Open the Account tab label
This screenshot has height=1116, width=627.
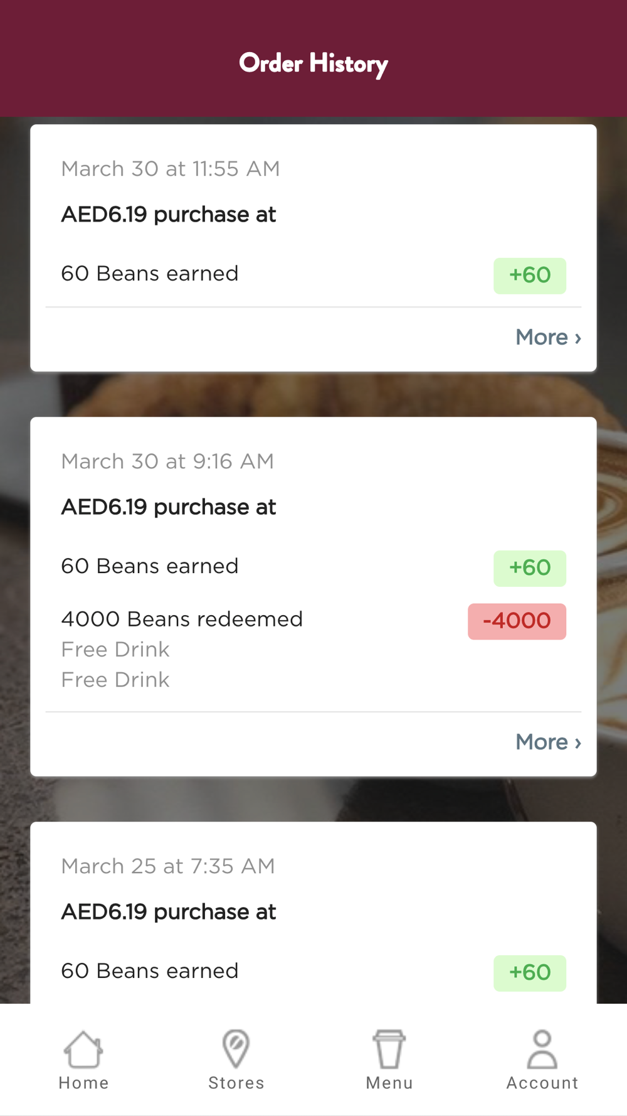(542, 1083)
